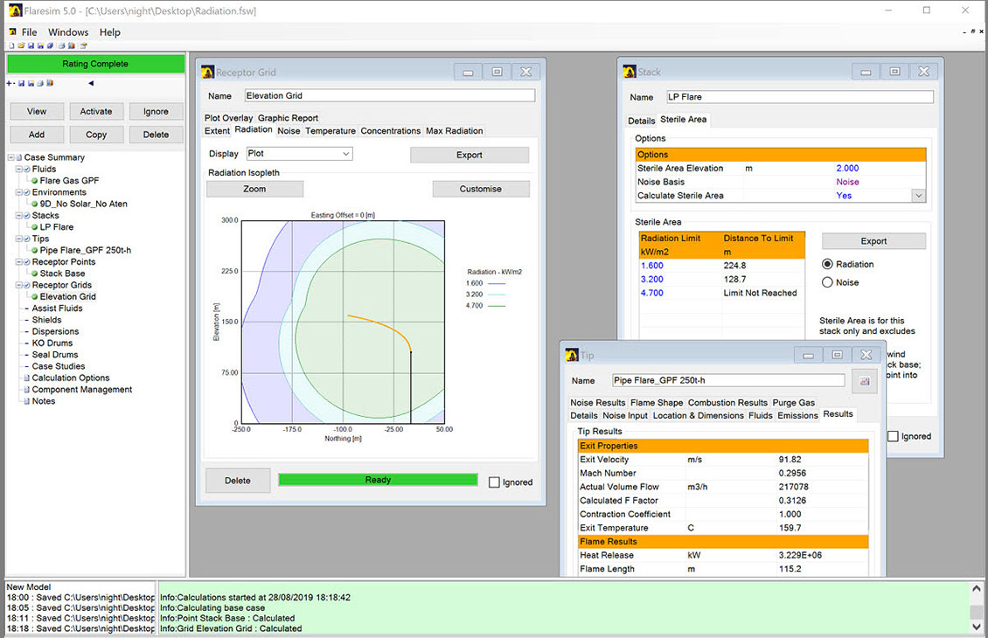Click the Customise button
988x638 pixels.
tap(481, 189)
